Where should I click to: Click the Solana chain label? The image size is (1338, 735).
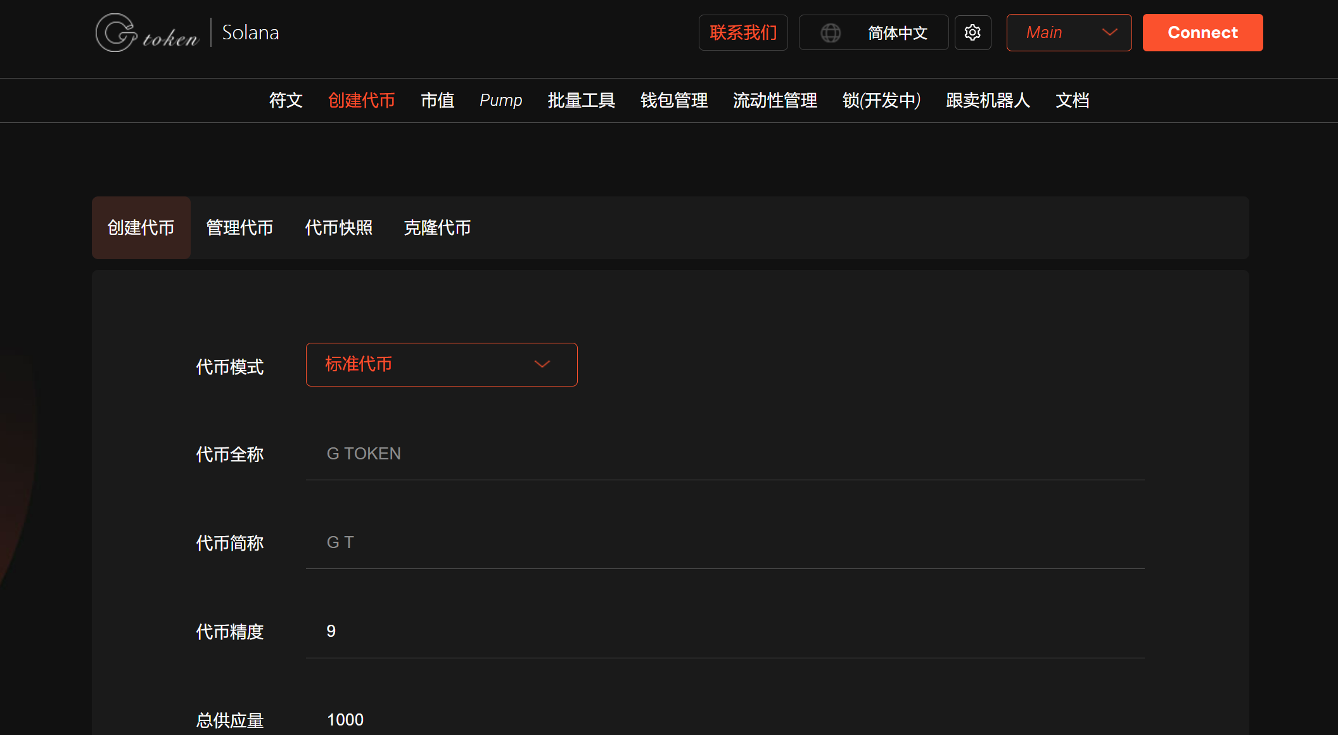[250, 32]
